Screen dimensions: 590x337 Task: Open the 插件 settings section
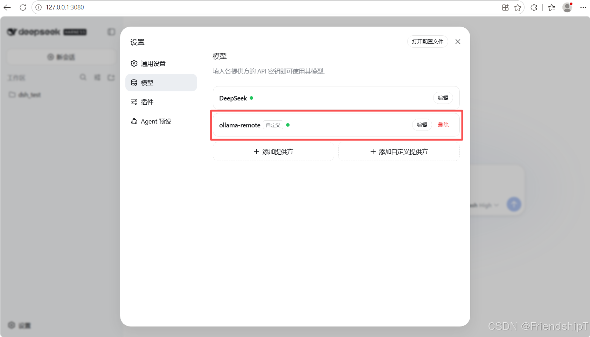coord(161,102)
